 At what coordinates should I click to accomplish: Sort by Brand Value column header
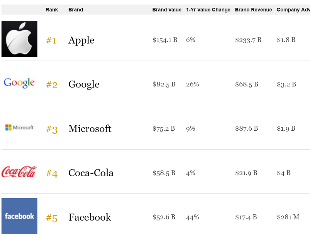[167, 10]
